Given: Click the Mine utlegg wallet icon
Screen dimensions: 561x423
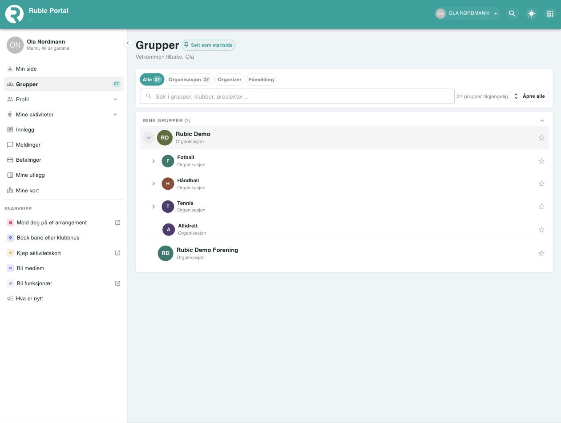Looking at the screenshot, I should coord(10,175).
